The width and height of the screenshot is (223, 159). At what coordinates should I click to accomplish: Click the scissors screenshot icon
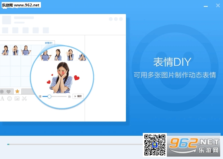tap(24, 99)
